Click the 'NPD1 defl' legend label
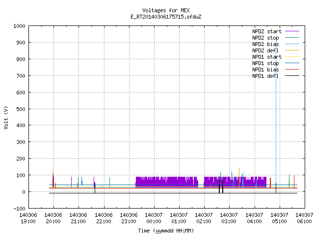Viewport: 314px width, 235px height. coord(265,76)
